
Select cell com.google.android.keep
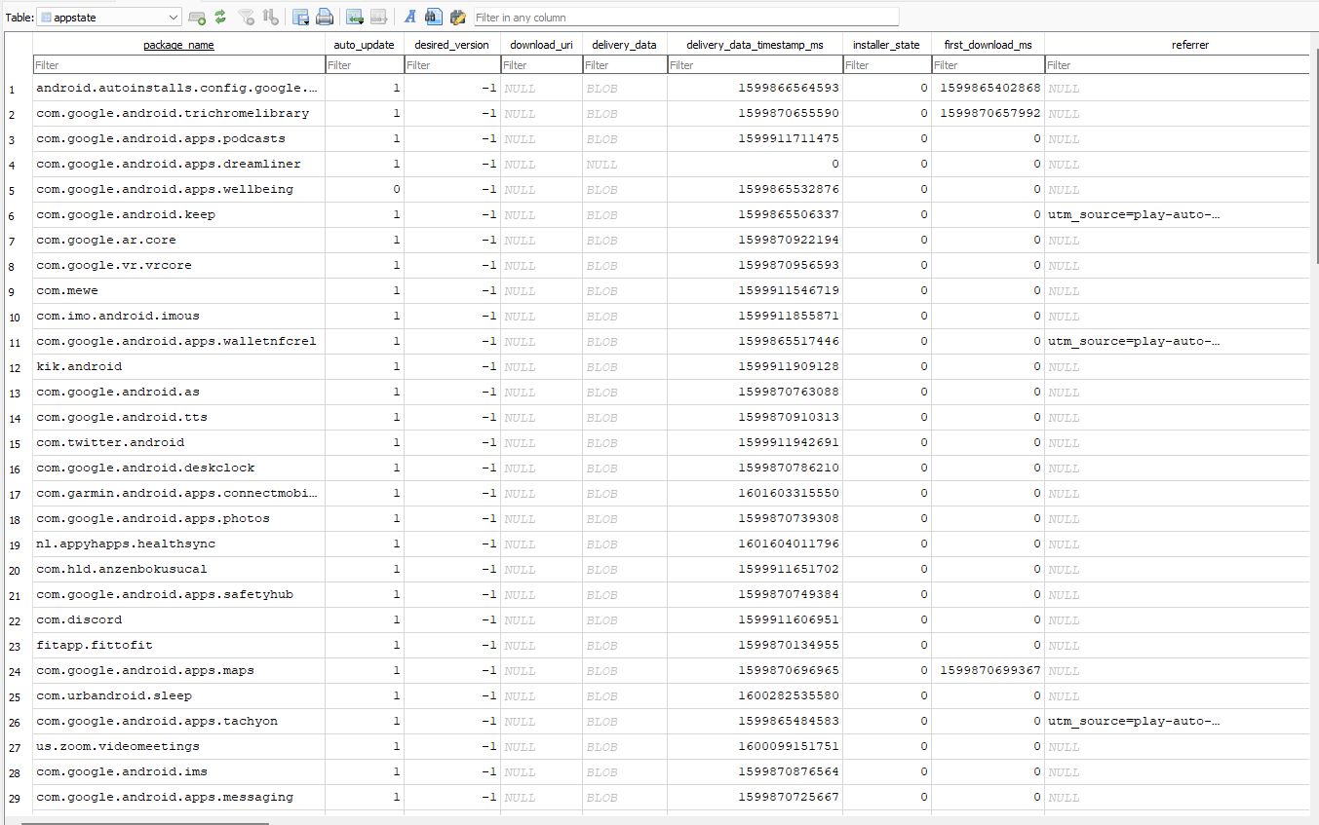coord(178,214)
